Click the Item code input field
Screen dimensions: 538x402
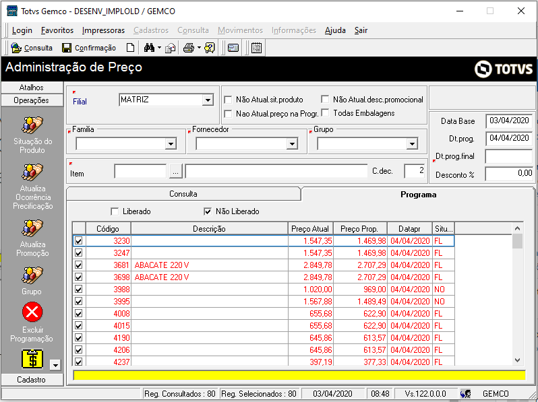point(141,171)
